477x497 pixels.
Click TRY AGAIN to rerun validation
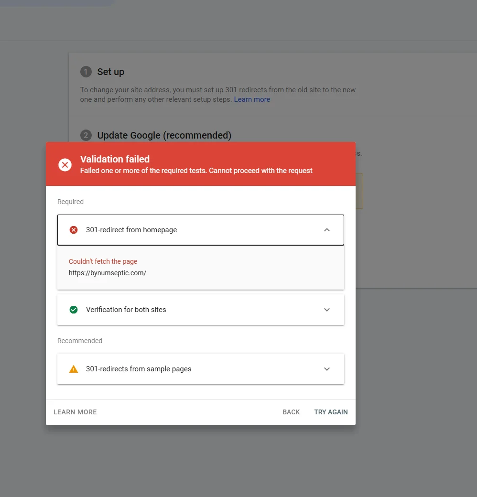pyautogui.click(x=331, y=412)
